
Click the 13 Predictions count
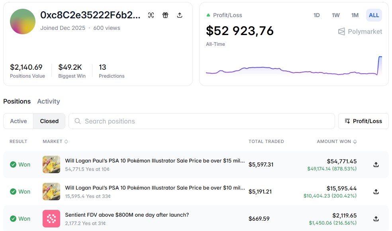click(102, 67)
